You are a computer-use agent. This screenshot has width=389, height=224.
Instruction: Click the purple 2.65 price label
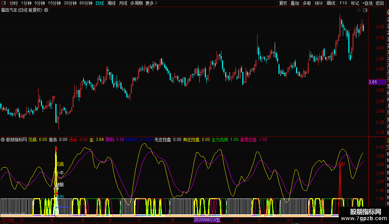373,82
